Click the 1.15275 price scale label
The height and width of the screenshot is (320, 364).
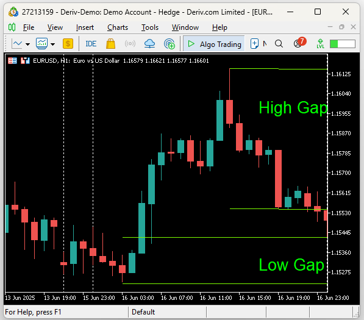click(x=341, y=272)
